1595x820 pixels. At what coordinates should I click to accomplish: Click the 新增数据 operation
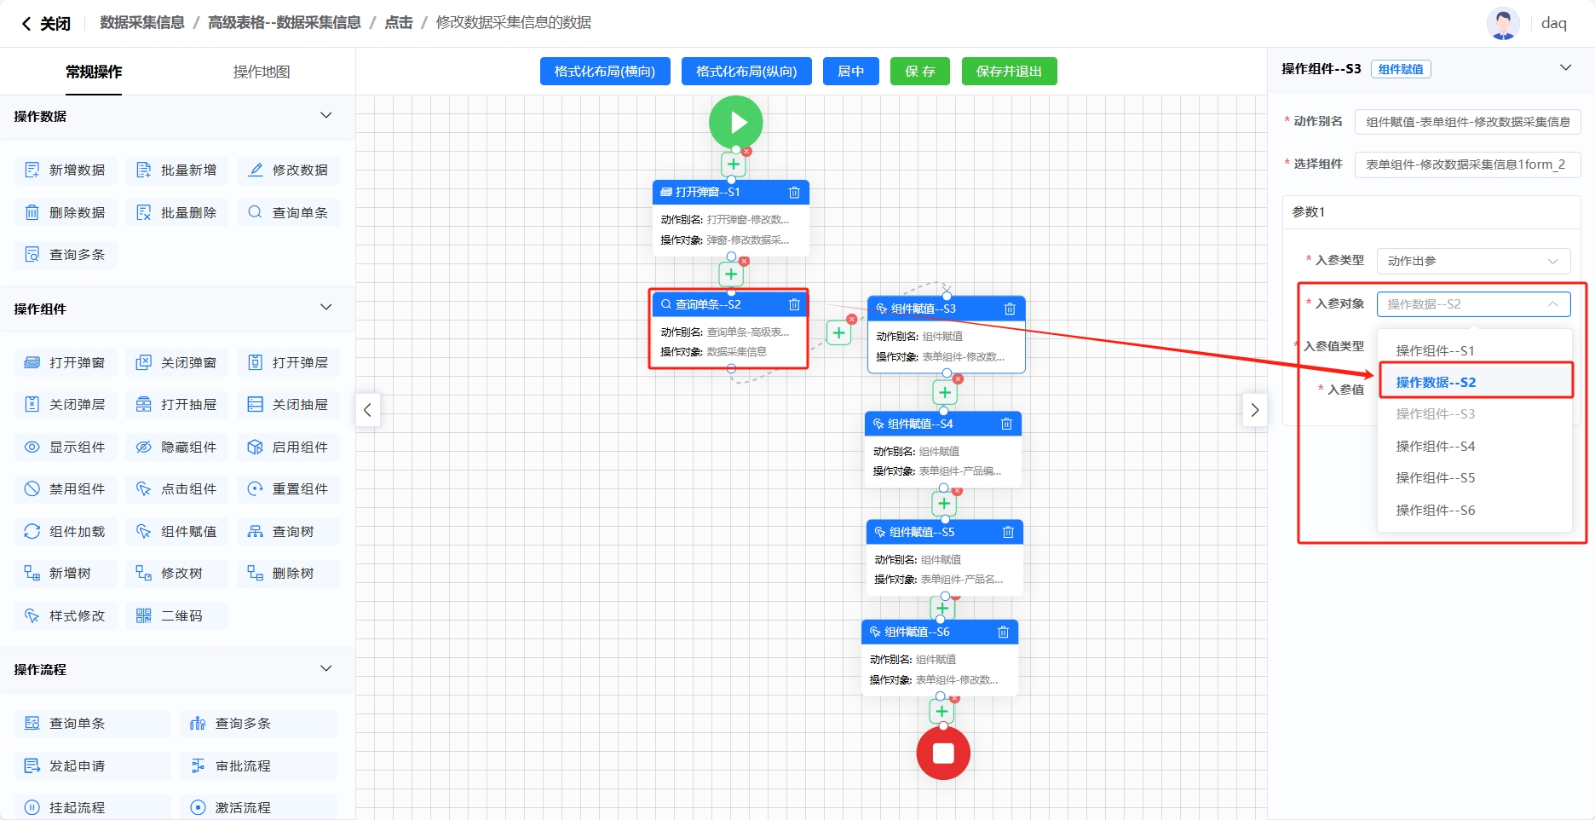coord(66,170)
